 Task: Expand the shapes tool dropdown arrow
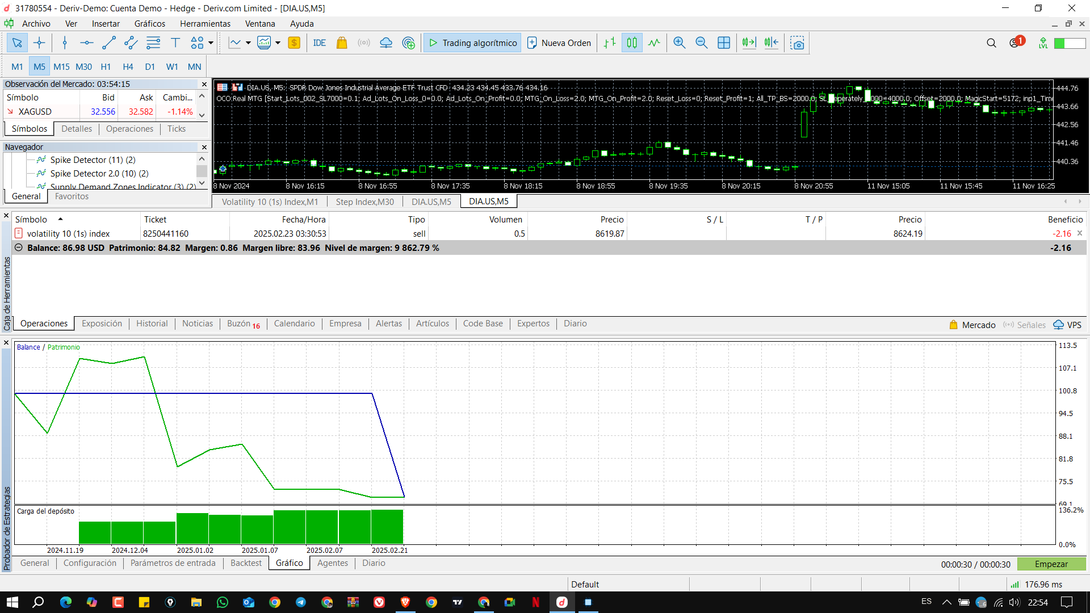coord(211,43)
